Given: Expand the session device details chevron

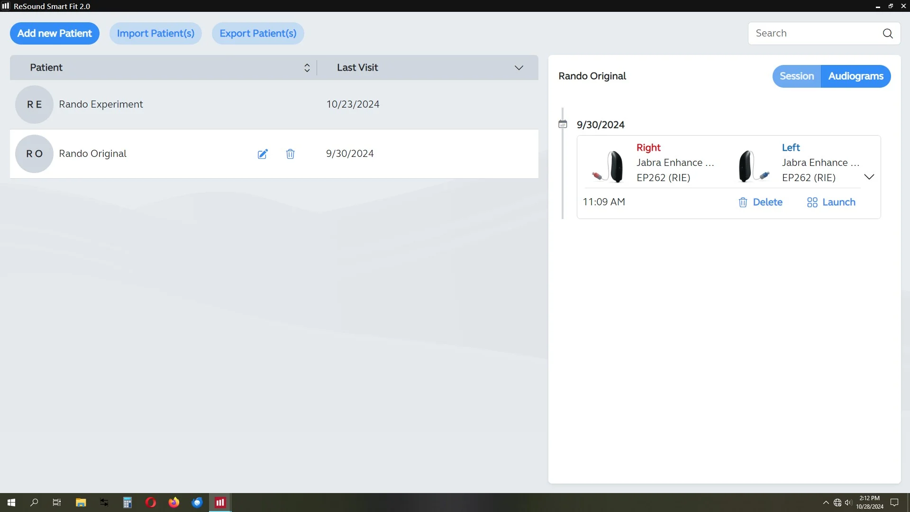Looking at the screenshot, I should tap(869, 177).
